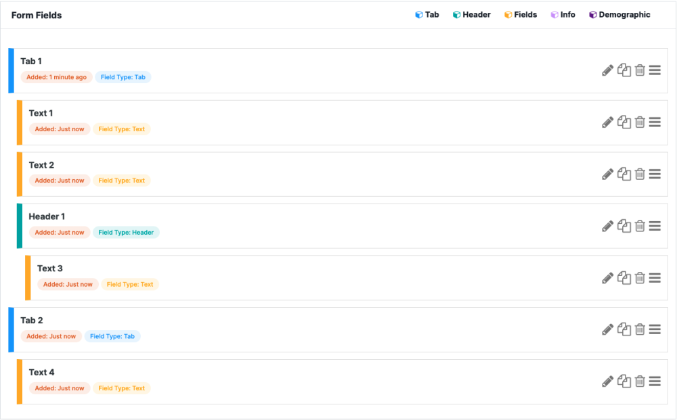Duplicate the Text 1 field

tap(624, 122)
